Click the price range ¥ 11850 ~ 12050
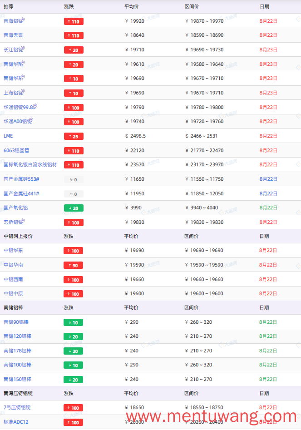301x430 pixels. point(204,193)
